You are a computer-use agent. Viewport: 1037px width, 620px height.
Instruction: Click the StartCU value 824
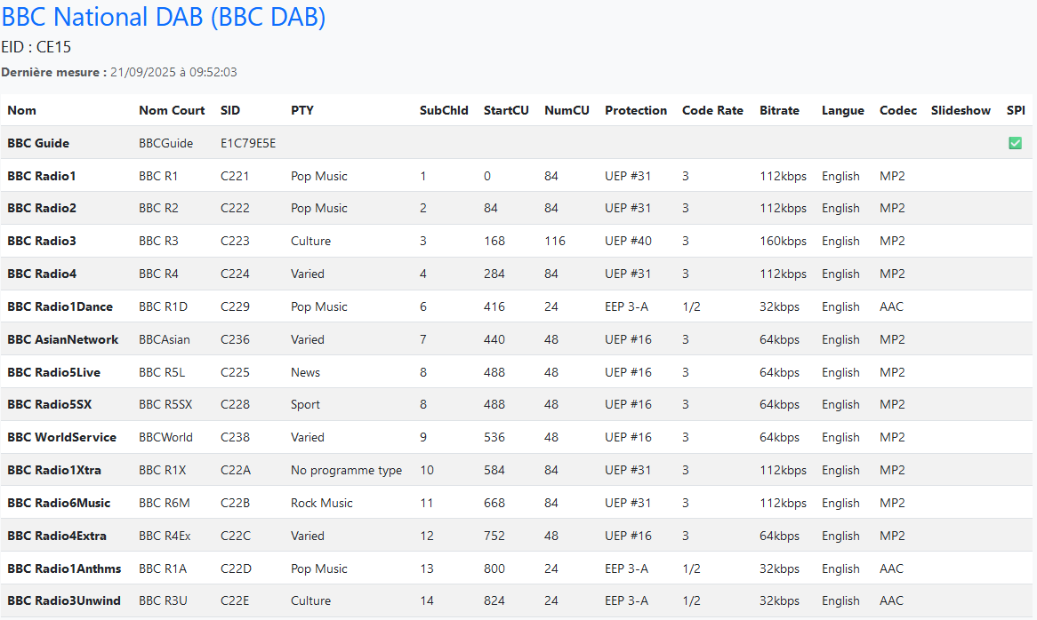point(494,600)
